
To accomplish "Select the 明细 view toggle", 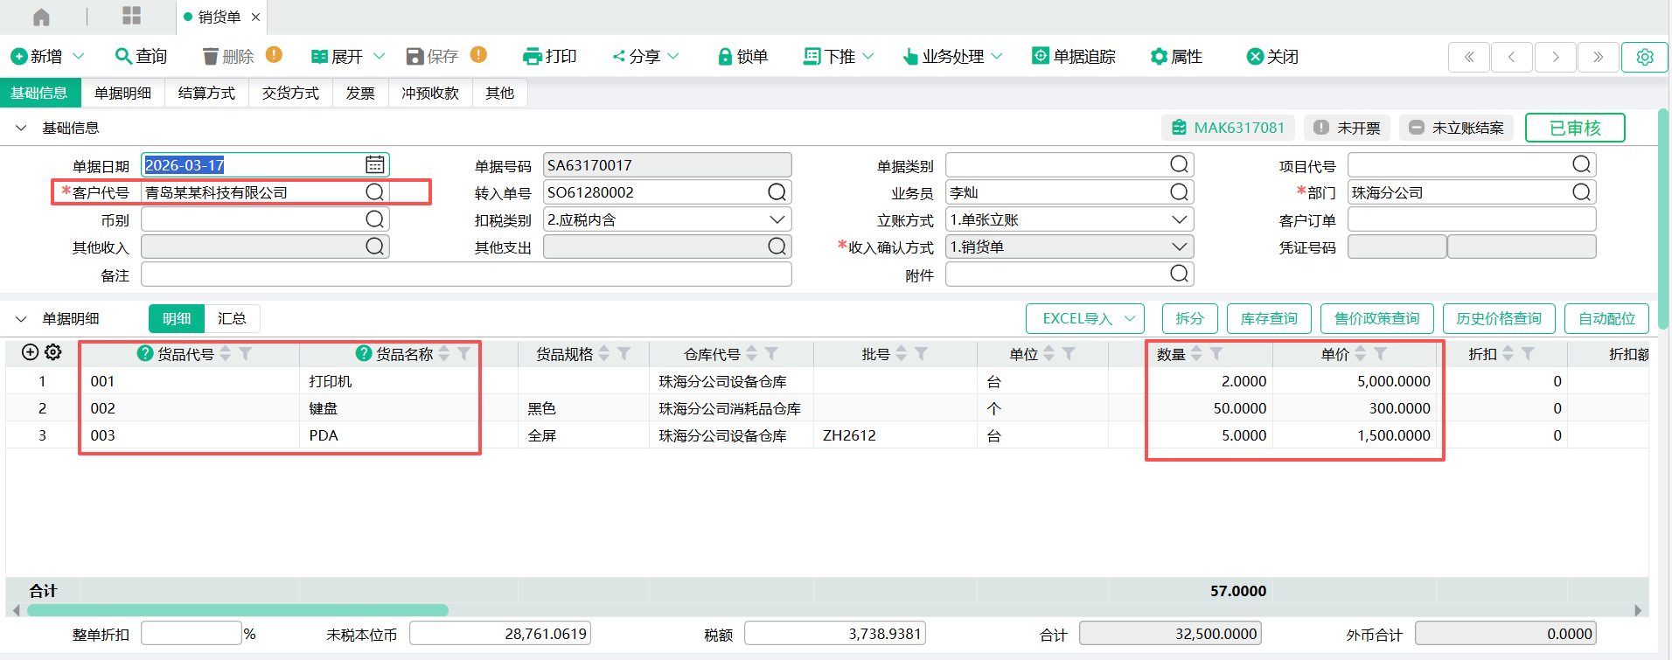I will click(177, 319).
